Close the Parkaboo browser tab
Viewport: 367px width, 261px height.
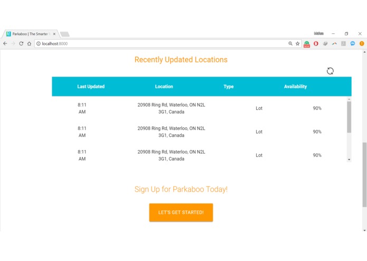(54, 34)
